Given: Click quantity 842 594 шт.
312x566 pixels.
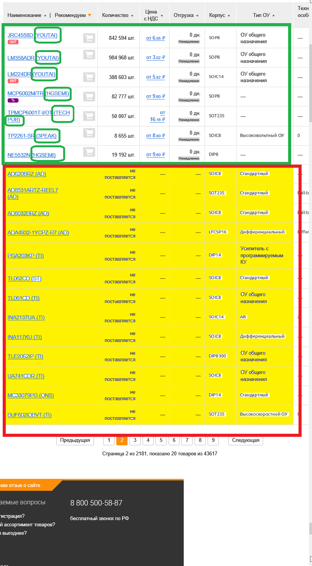Looking at the screenshot, I should (x=122, y=38).
